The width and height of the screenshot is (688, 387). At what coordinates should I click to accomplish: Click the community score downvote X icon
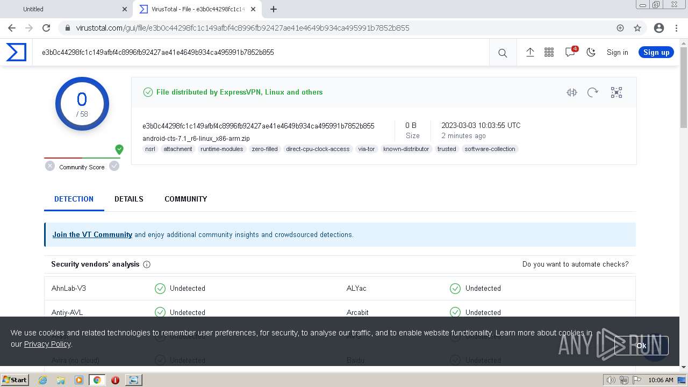[x=50, y=166]
